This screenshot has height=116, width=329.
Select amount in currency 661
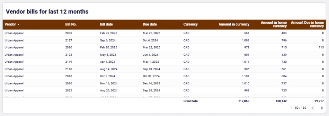247,33
